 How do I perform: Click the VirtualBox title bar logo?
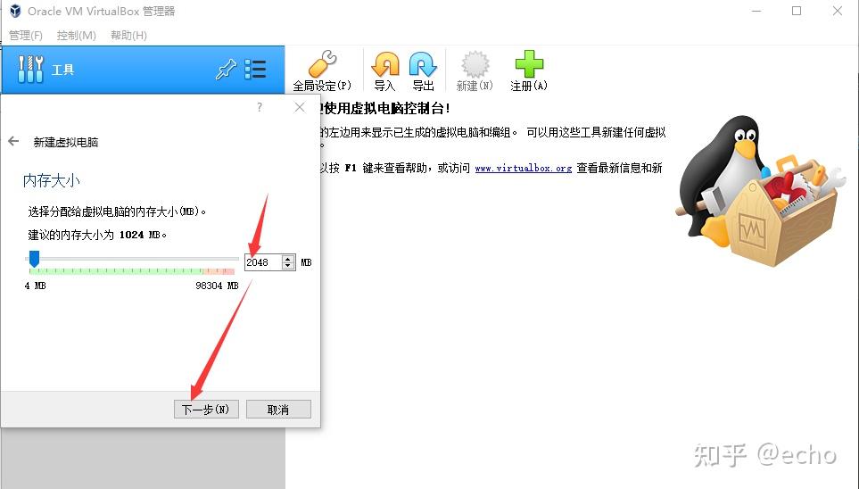pos(15,11)
